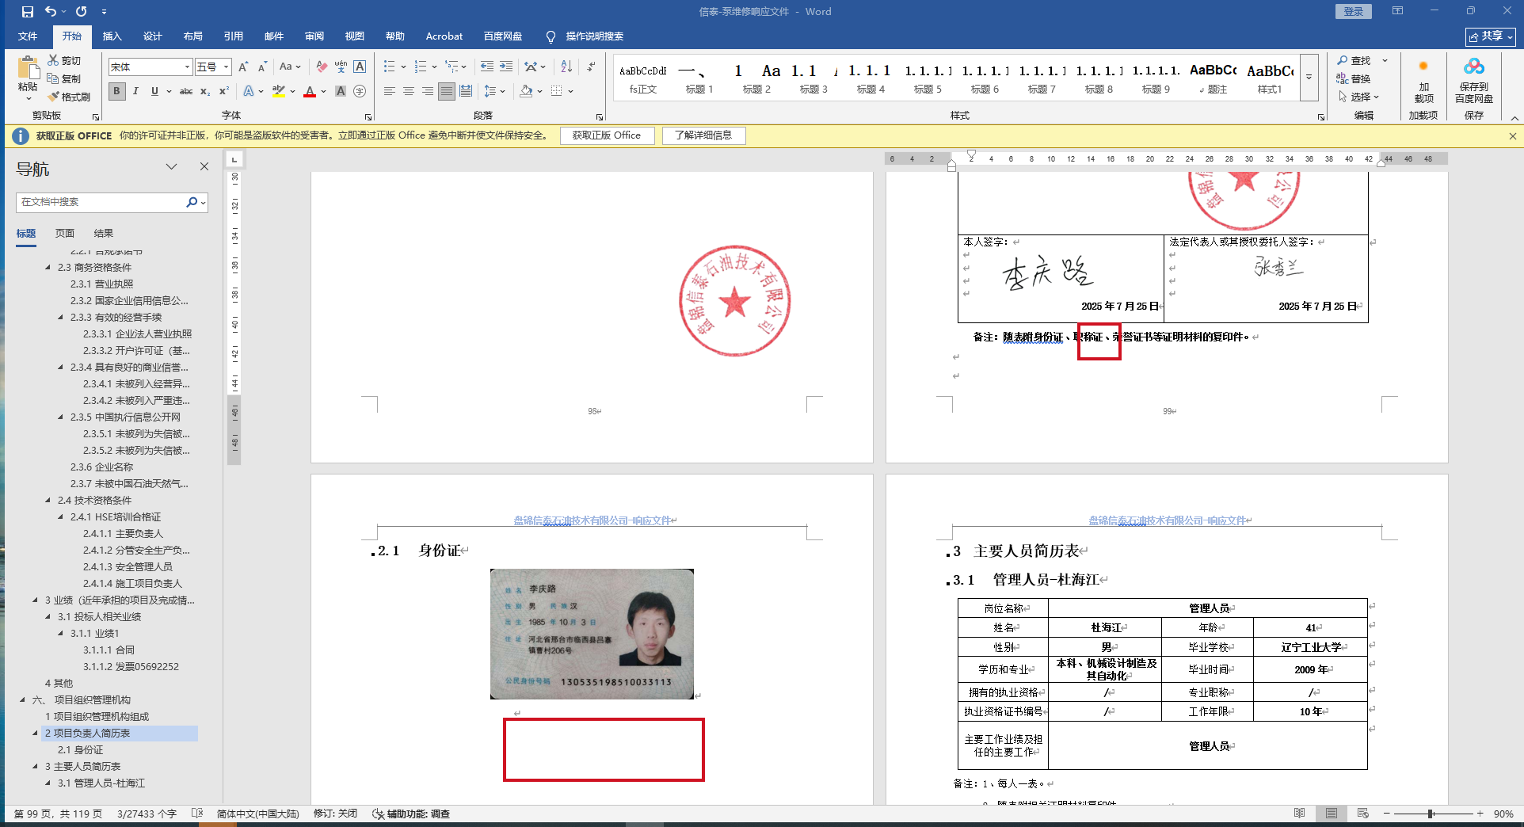Adjust the zoom slider in status bar

[x=1431, y=814]
